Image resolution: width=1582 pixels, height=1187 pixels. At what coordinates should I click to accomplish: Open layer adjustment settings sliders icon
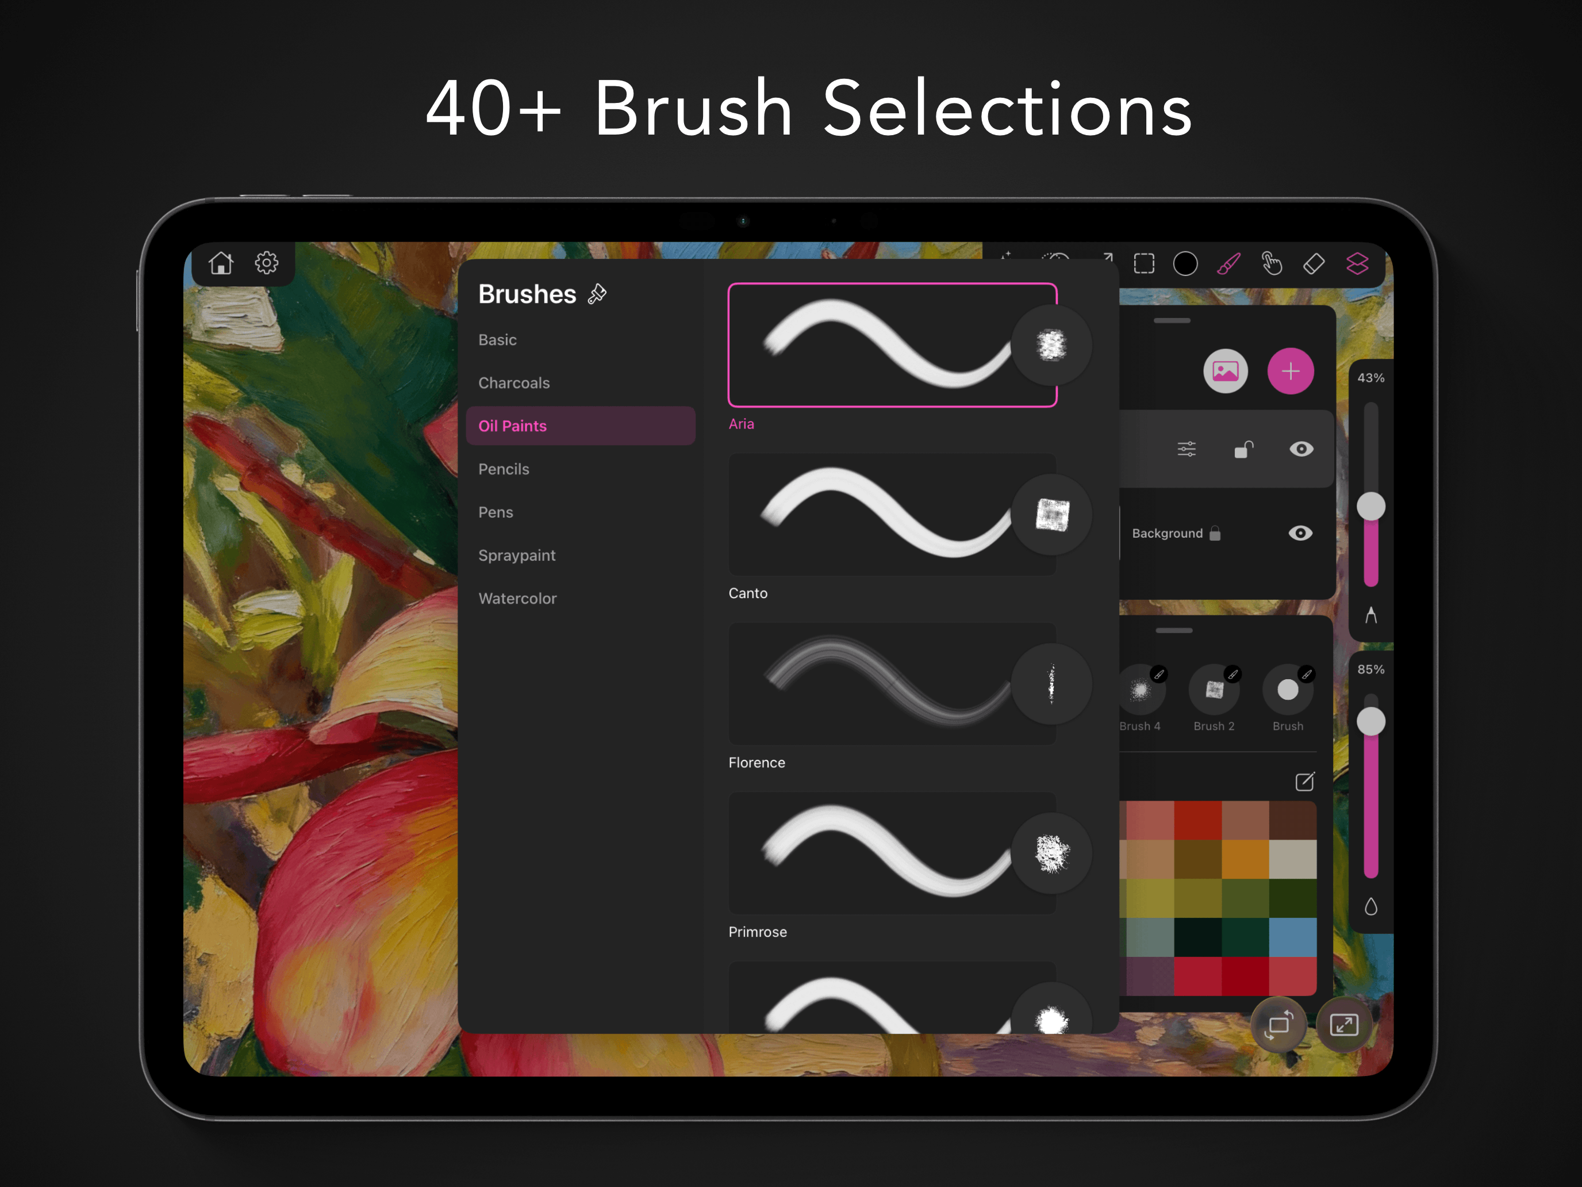pos(1185,449)
